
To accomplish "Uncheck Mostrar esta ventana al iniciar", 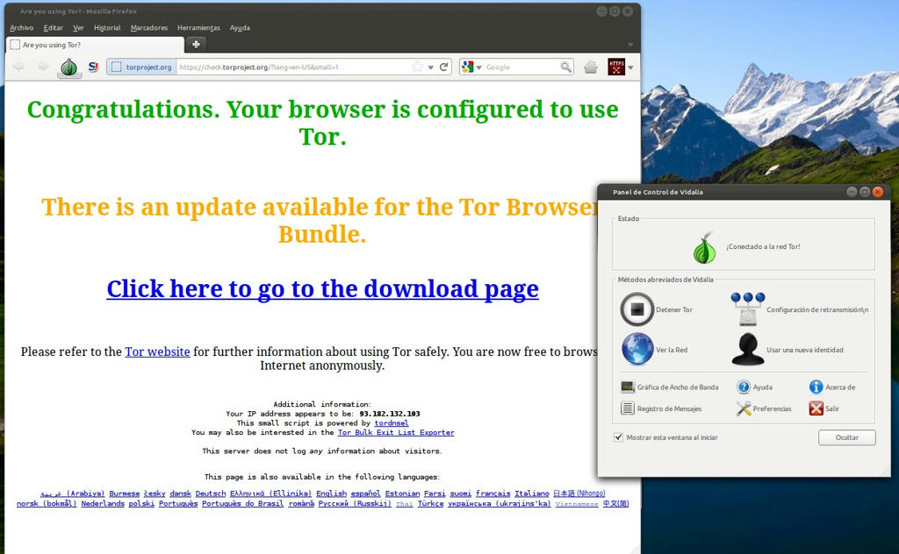I will click(619, 437).
